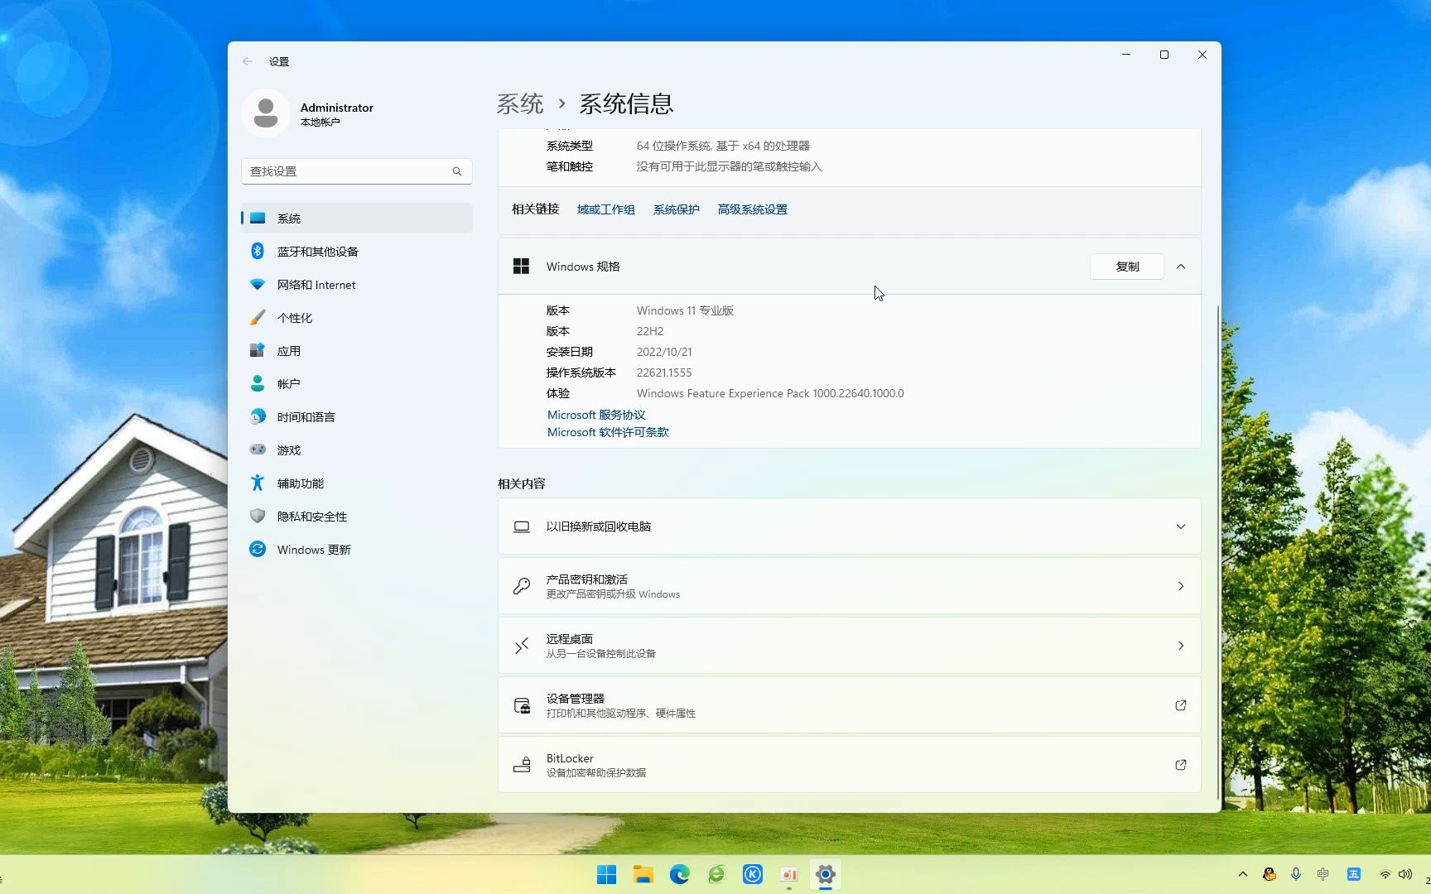Select 网络和 Internet in the sidebar
Viewport: 1431px width, 894px height.
point(316,284)
